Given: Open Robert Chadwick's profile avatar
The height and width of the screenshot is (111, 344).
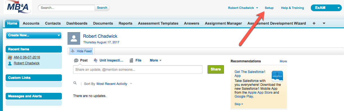Looking at the screenshot, I should 74,38.
